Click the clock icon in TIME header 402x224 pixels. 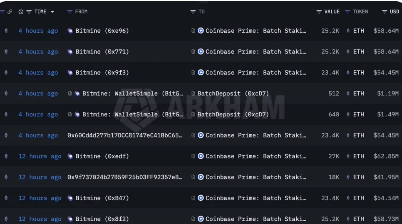21,12
